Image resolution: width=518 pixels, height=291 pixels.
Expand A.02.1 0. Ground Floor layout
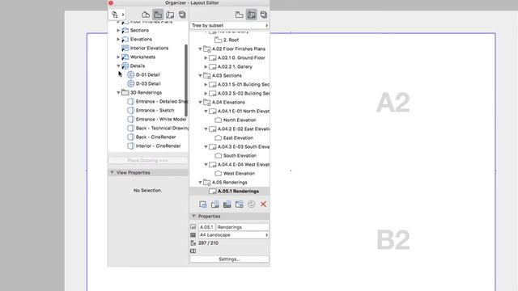pyautogui.click(x=206, y=57)
